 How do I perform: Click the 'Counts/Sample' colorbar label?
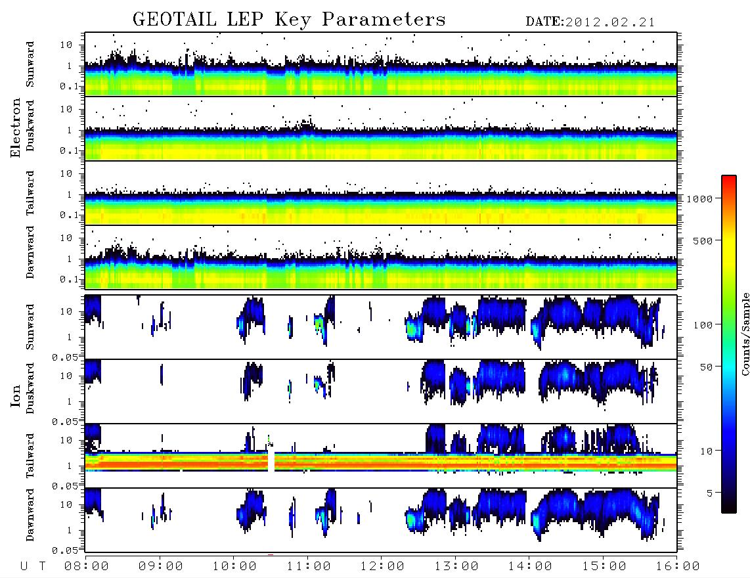(x=745, y=334)
